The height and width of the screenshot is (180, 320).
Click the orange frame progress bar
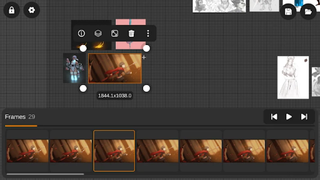tap(21, 126)
